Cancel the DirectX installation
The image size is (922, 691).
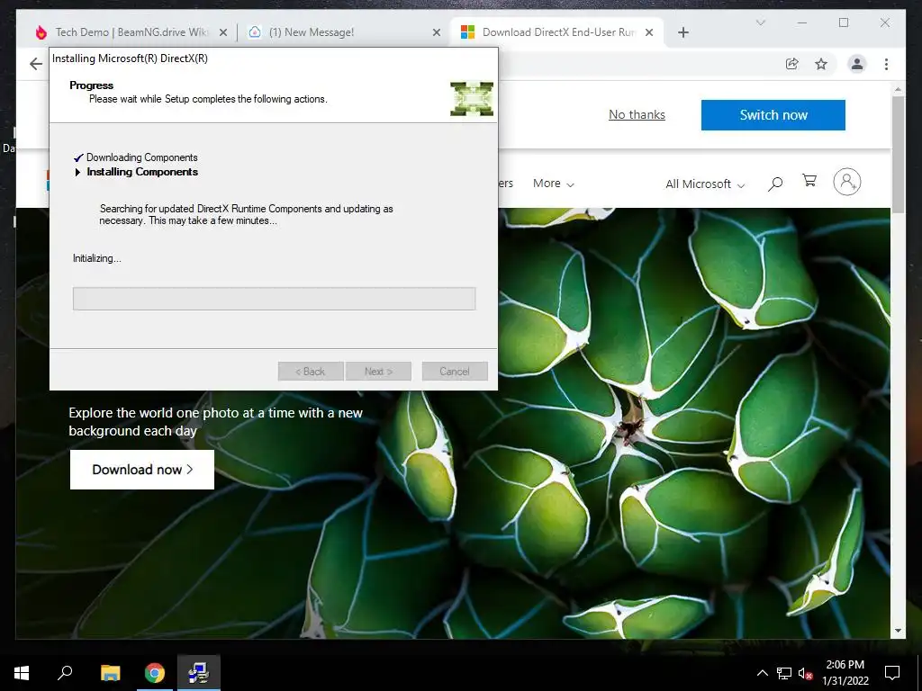[x=455, y=372]
